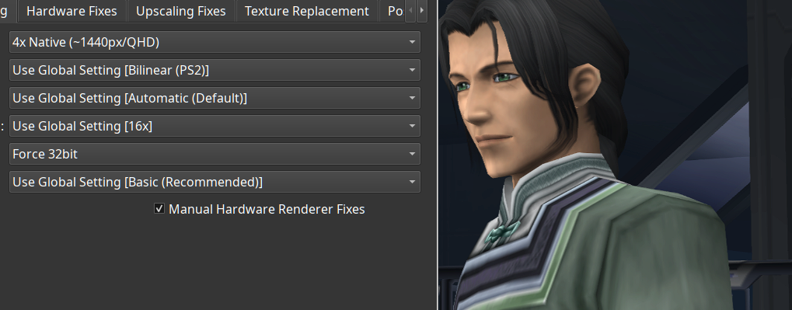Click the Manual Hardware Renderer Fixes label
The height and width of the screenshot is (310, 792).
click(x=267, y=209)
